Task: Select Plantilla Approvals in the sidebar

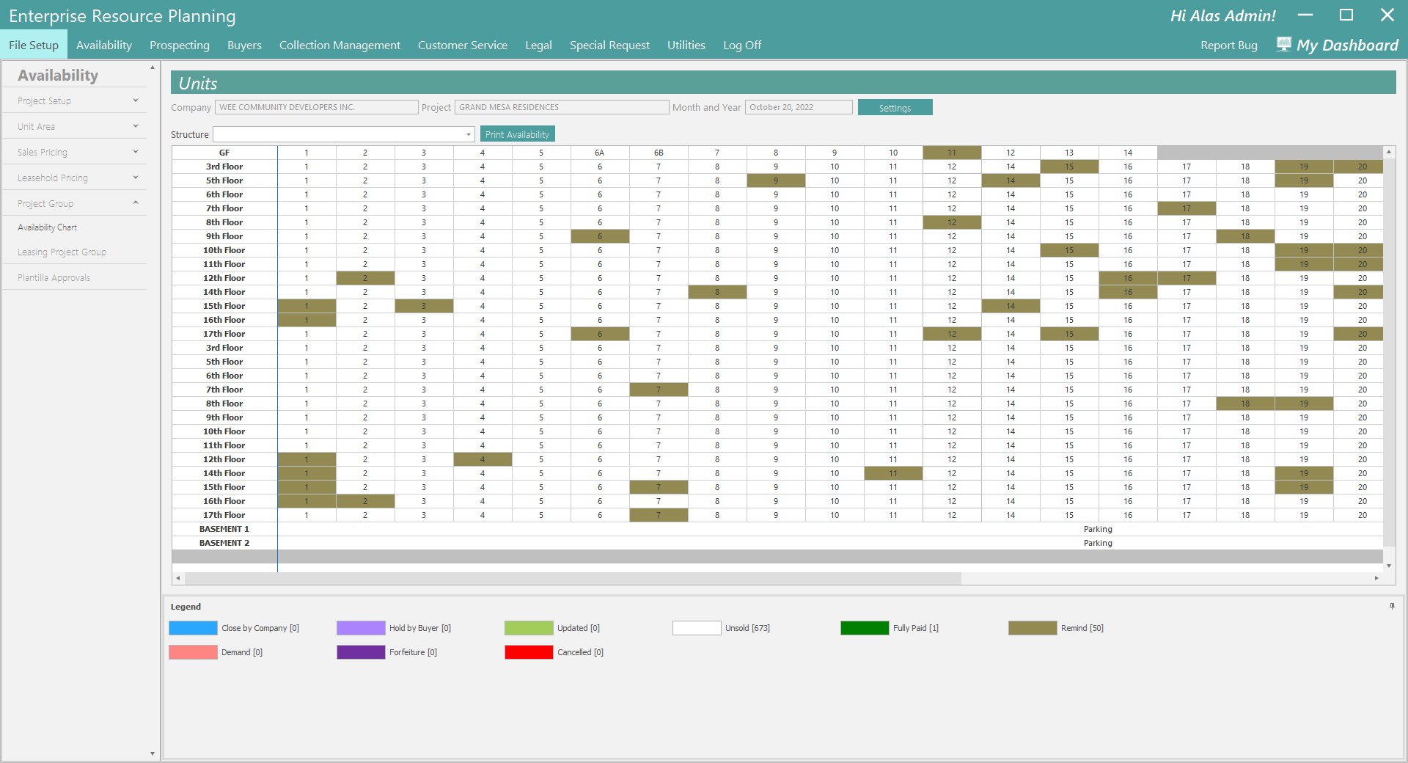Action: [54, 277]
